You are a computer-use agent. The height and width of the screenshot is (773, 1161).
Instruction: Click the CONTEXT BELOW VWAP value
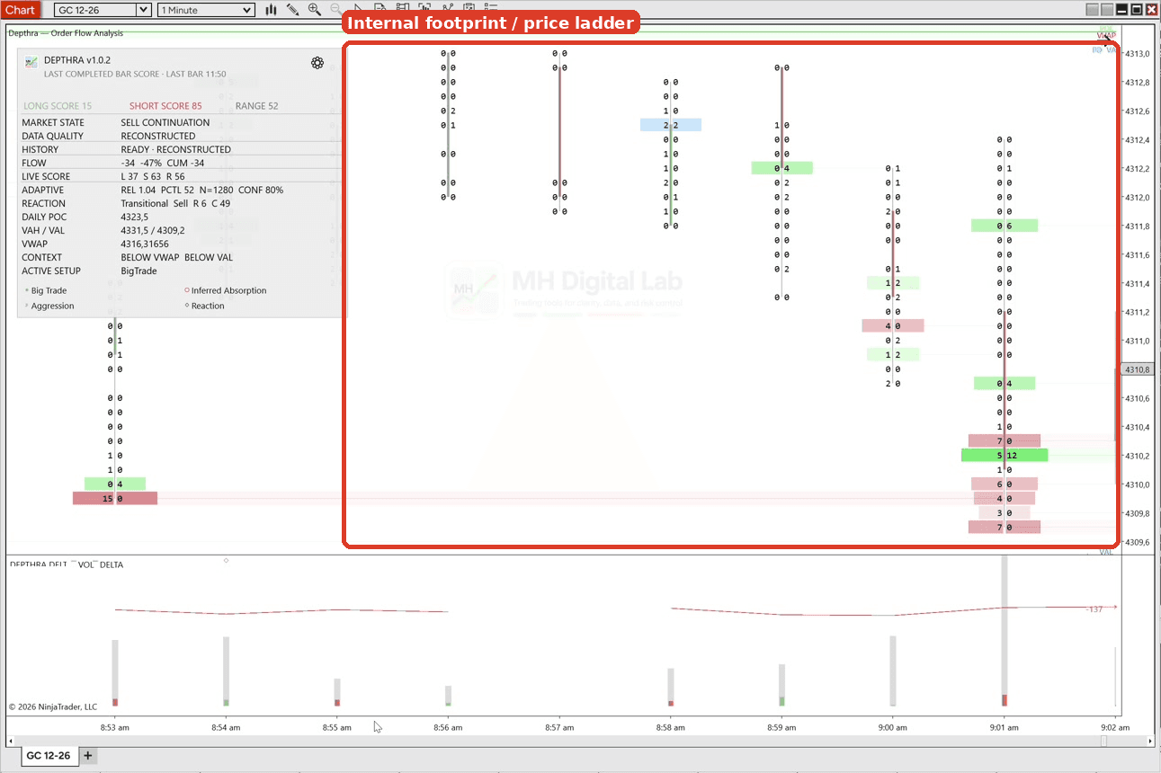pyautogui.click(x=176, y=257)
